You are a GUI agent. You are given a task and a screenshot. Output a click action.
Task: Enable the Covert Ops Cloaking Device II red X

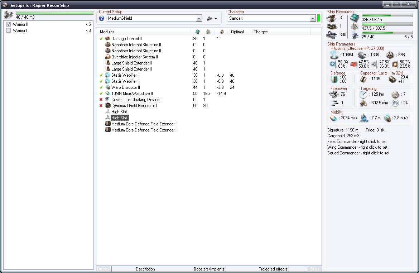click(101, 100)
